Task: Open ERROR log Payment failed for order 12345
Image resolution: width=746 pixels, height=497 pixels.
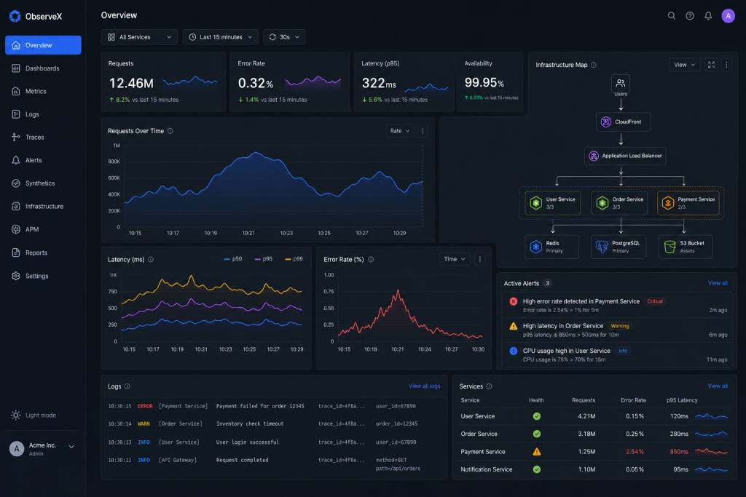Action: pyautogui.click(x=274, y=406)
